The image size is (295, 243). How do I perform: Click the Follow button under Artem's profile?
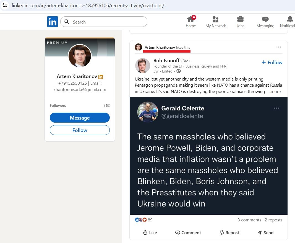point(80,130)
